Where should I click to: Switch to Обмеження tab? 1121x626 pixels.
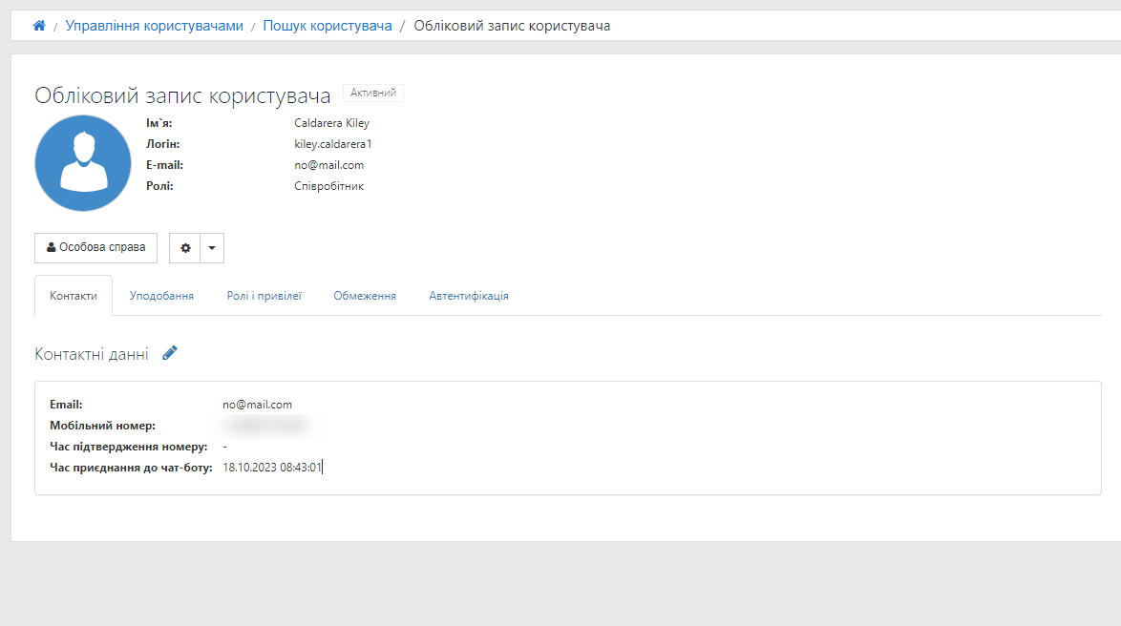tap(365, 296)
